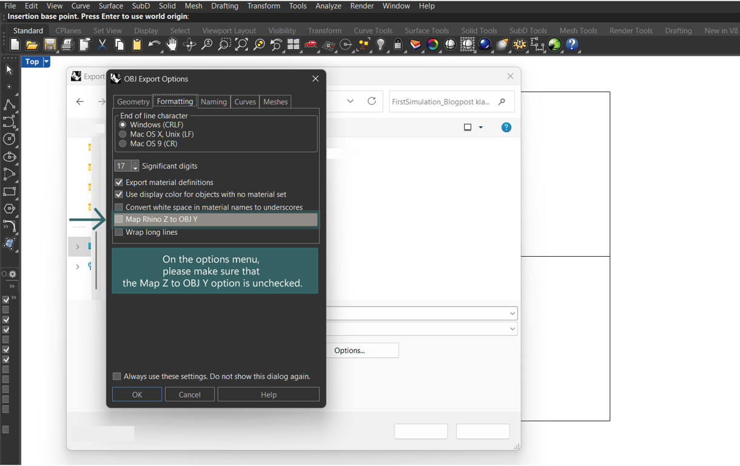Click the padlock Lock icon
740x466 pixels.
click(x=398, y=44)
